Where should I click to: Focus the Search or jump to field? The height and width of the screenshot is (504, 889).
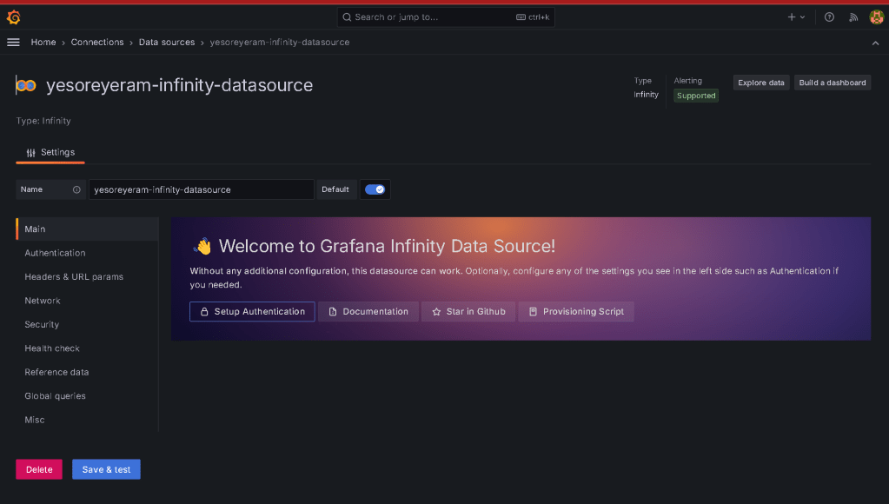(x=446, y=17)
